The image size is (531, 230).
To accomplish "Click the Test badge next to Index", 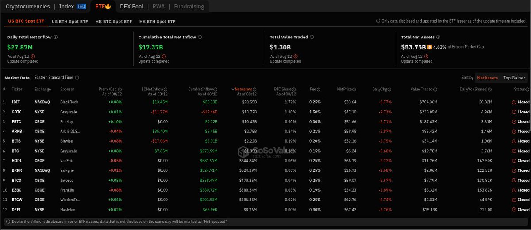I will click(81, 7).
